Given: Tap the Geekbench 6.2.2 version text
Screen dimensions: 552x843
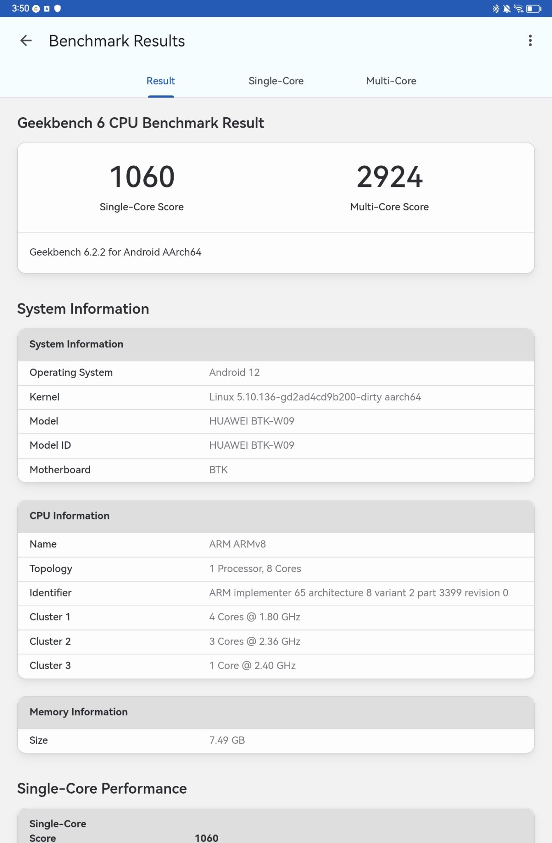Looking at the screenshot, I should [x=115, y=252].
